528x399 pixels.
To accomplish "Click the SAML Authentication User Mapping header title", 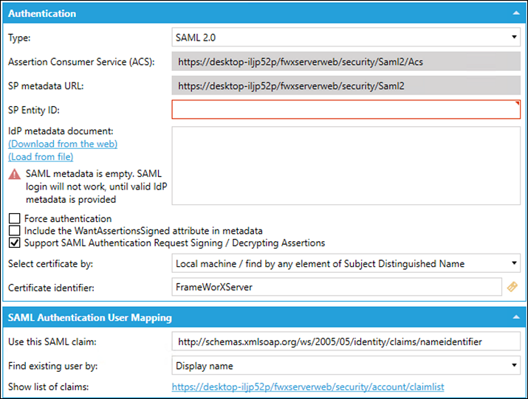I will tap(89, 318).
